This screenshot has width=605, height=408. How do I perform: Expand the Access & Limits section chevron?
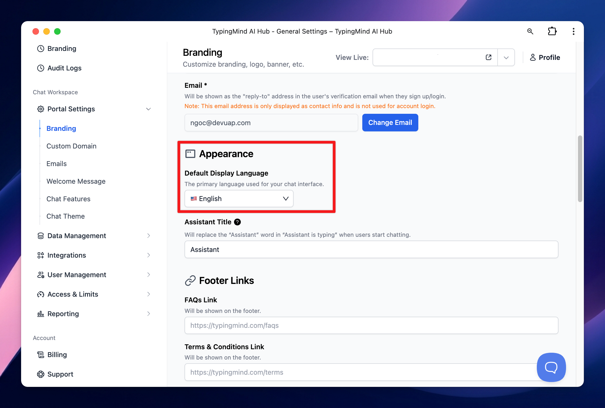coord(149,294)
